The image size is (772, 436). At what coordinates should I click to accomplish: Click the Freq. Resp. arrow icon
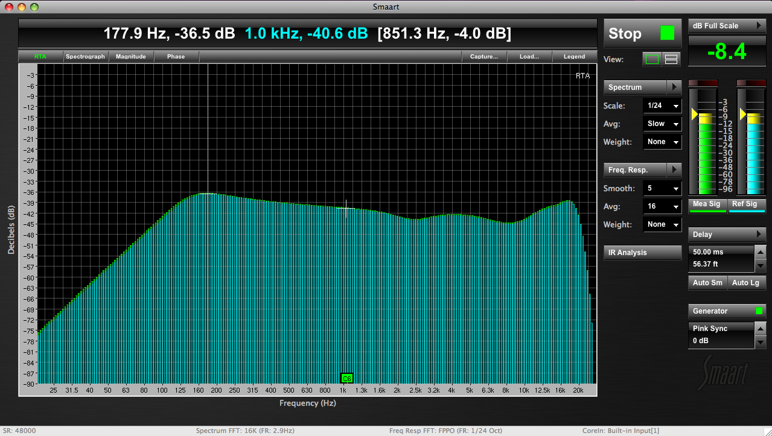pyautogui.click(x=674, y=170)
